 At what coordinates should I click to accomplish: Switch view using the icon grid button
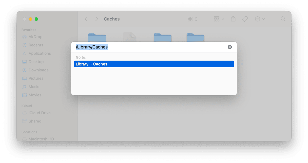click(192, 19)
